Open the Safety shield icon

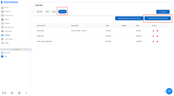pyautogui.click(x=2, y=43)
